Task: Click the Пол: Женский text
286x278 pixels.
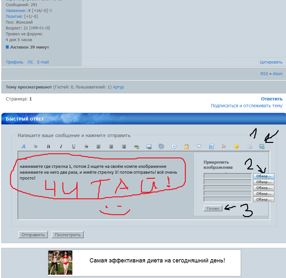Action: pos(19,22)
